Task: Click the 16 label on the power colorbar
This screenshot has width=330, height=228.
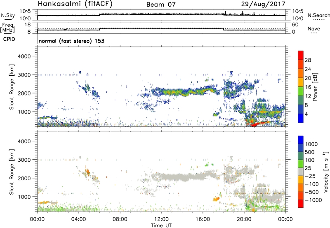Action: [x=308, y=87]
